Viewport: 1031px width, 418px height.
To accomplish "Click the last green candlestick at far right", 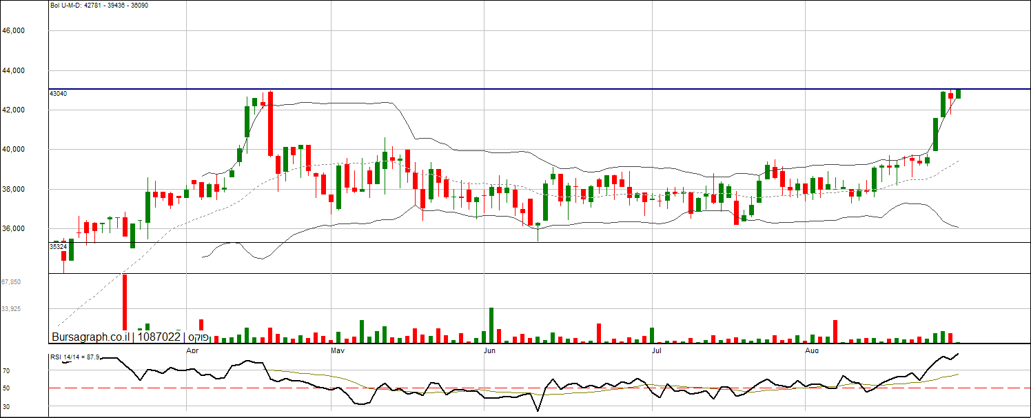I will [x=958, y=94].
